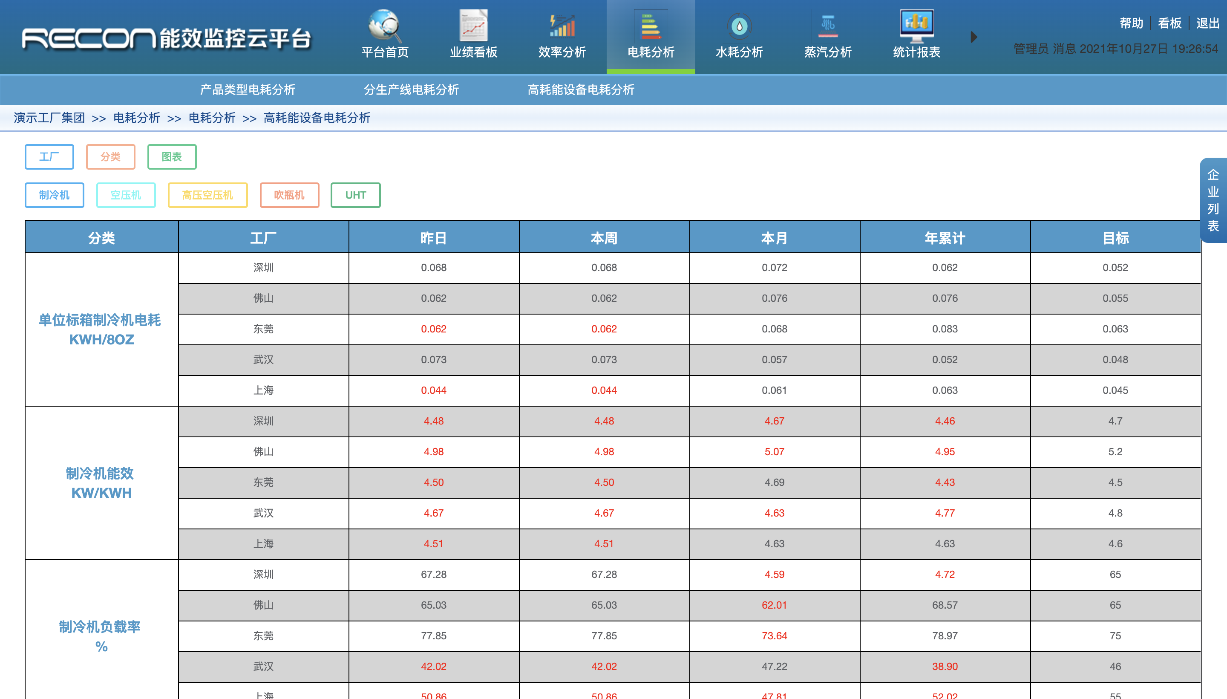The height and width of the screenshot is (699, 1227).
Task: Click 目标 value 5.2
Action: coord(1115,451)
